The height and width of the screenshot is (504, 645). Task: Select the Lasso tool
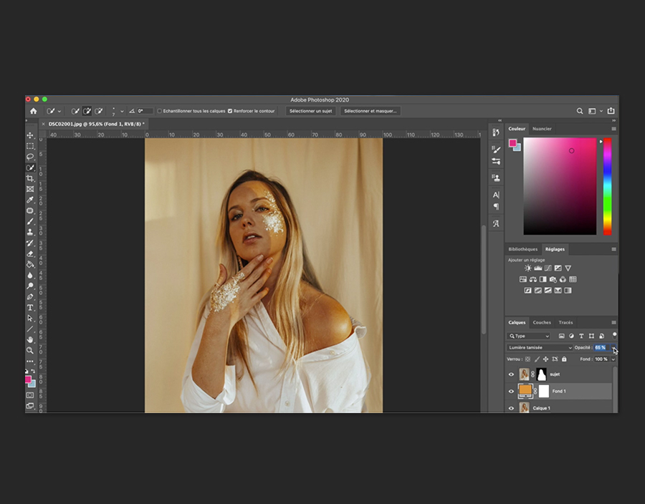click(30, 157)
